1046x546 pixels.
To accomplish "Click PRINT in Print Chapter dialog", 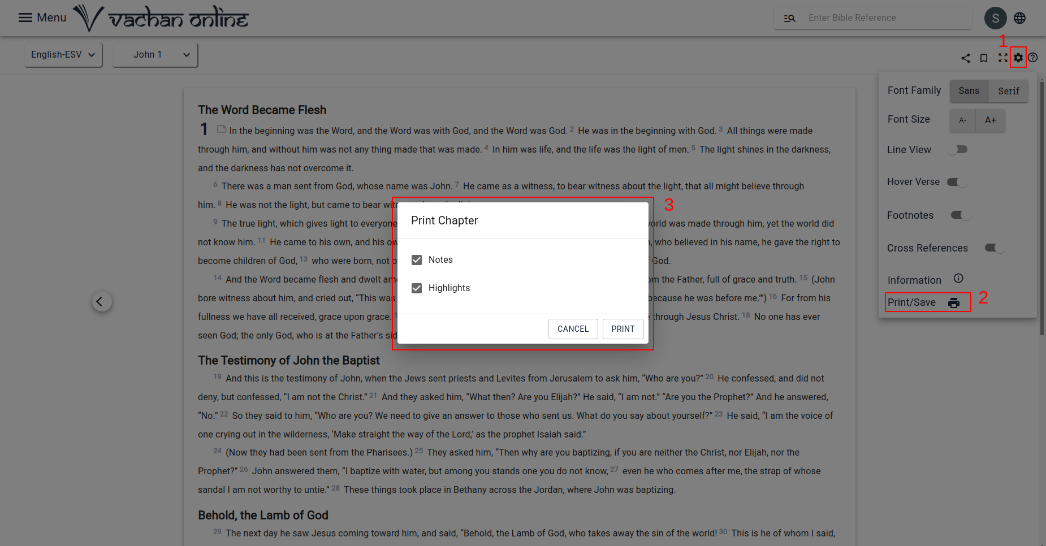I will [623, 329].
